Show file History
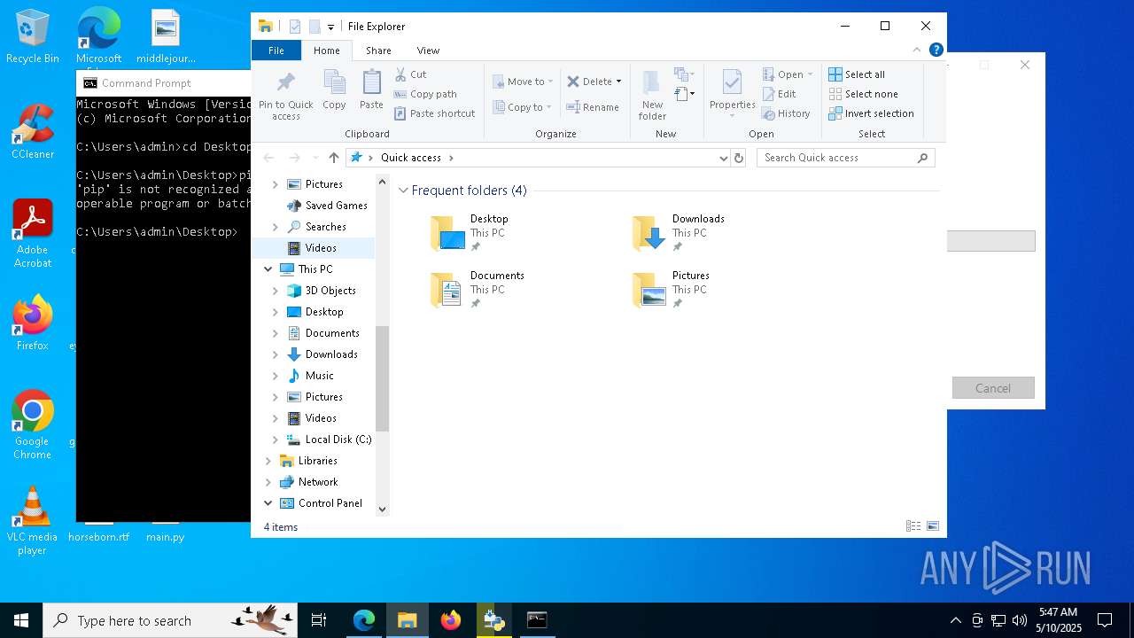The height and width of the screenshot is (638, 1134). point(787,113)
